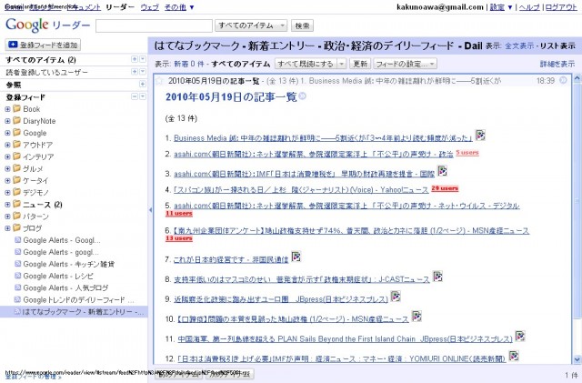Click the 29 users bookmark count badge
Screen dimensions: 582x383
[445, 188]
